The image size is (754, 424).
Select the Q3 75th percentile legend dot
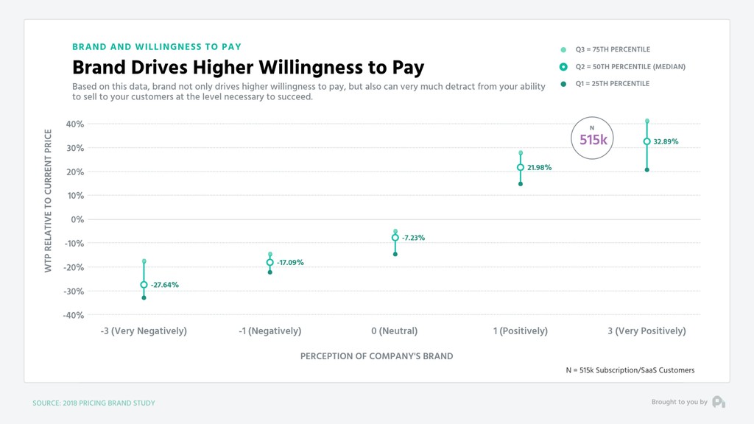pyautogui.click(x=563, y=49)
